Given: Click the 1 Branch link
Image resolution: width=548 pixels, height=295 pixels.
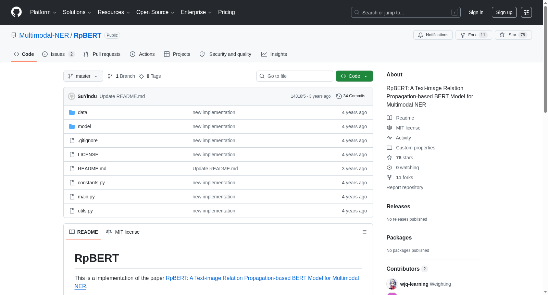Looking at the screenshot, I should click(122, 76).
